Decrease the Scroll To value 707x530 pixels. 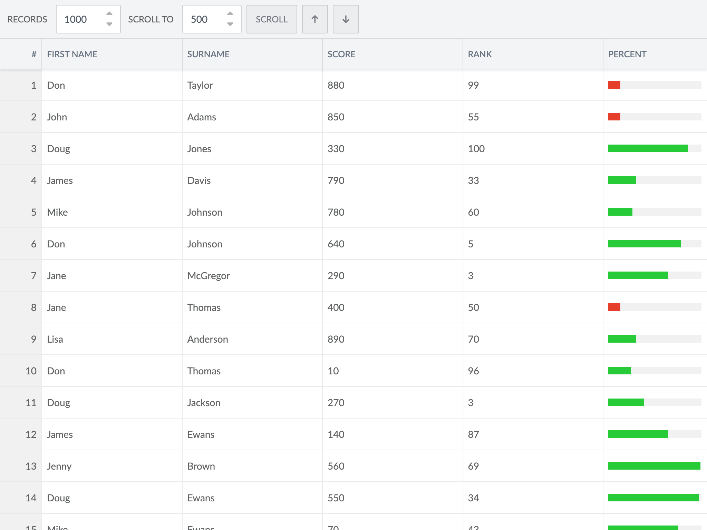tap(230, 24)
